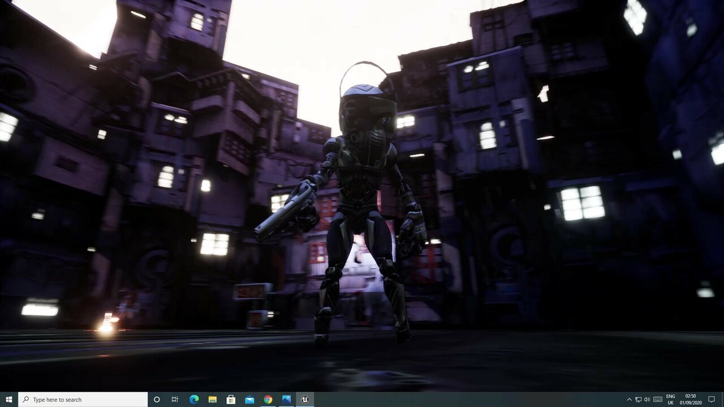Open the Windows Start menu
The width and height of the screenshot is (724, 407).
coord(9,399)
